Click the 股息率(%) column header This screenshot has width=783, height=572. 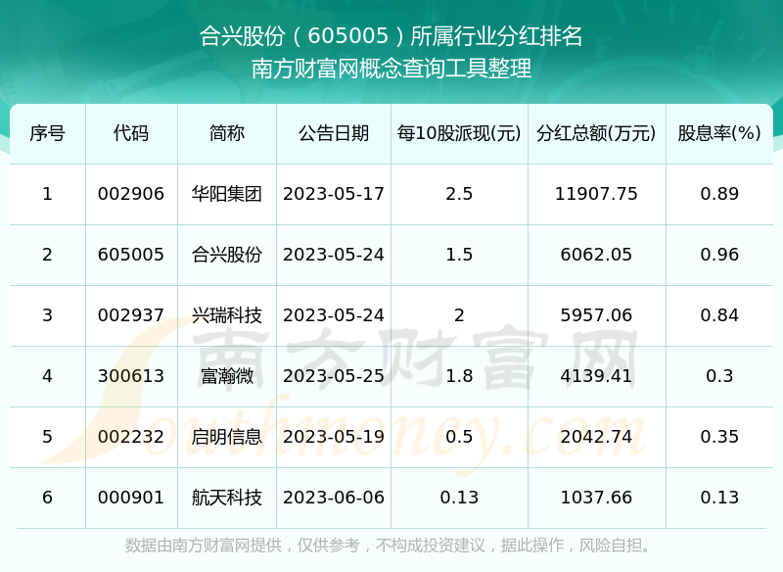pos(719,133)
